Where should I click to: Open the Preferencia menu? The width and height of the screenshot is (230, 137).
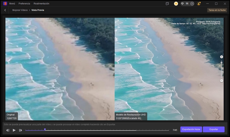coord(24,3)
